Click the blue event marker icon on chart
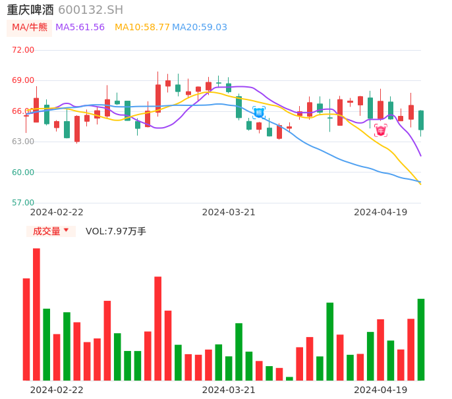452x399 pixels. (259, 113)
